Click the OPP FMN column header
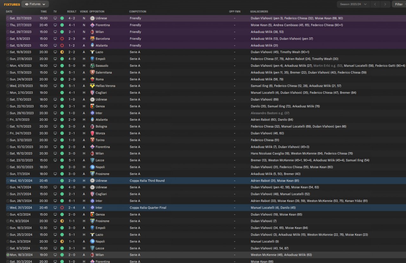This screenshot has height=263, width=406. pos(235,12)
